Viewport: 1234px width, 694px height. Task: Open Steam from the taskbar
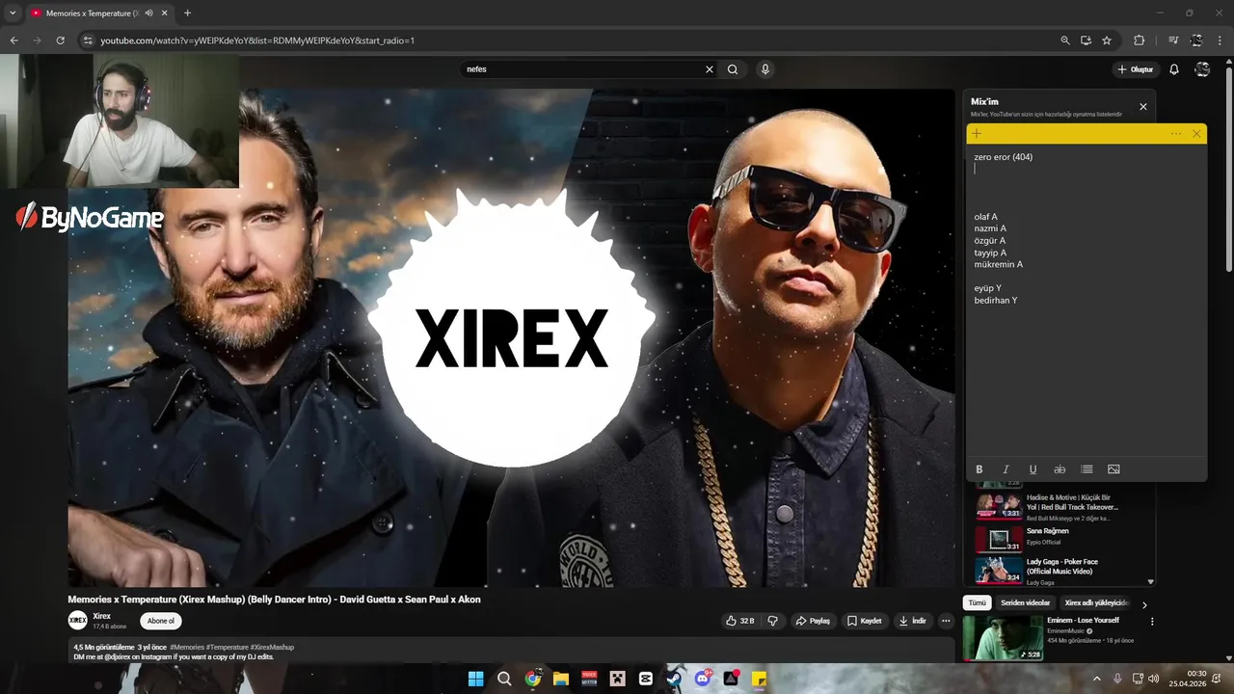674,679
